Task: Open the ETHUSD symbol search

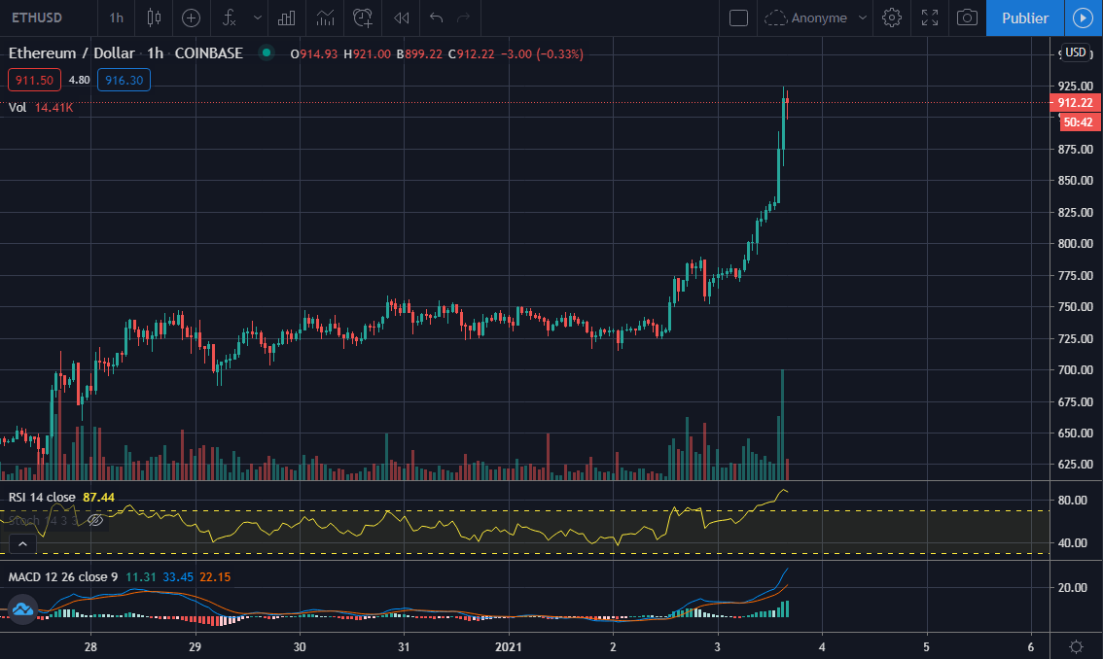Action: click(x=37, y=17)
